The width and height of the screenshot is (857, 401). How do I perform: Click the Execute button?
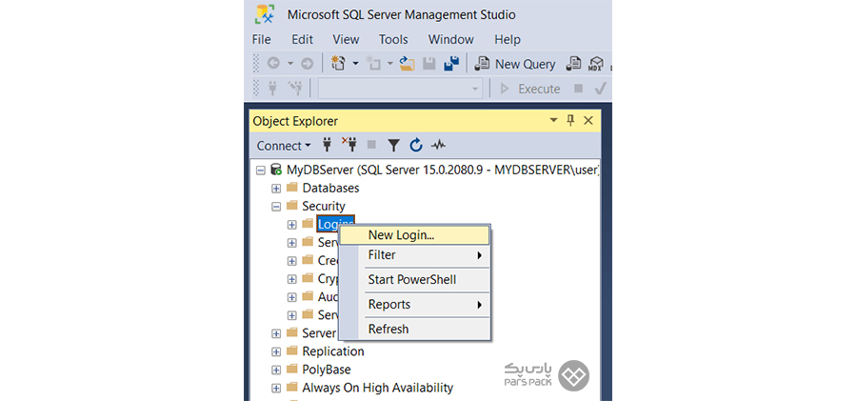pos(530,89)
